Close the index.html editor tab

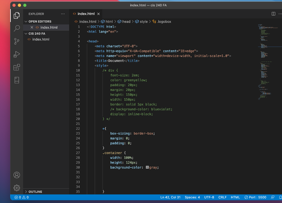(x=98, y=14)
